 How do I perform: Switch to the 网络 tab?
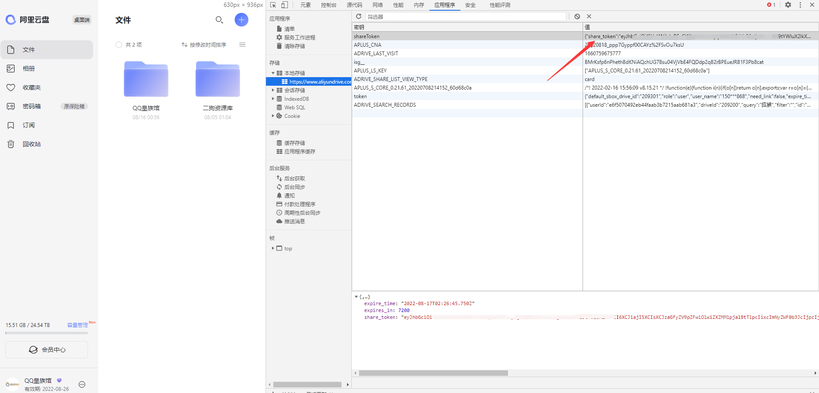pos(378,5)
